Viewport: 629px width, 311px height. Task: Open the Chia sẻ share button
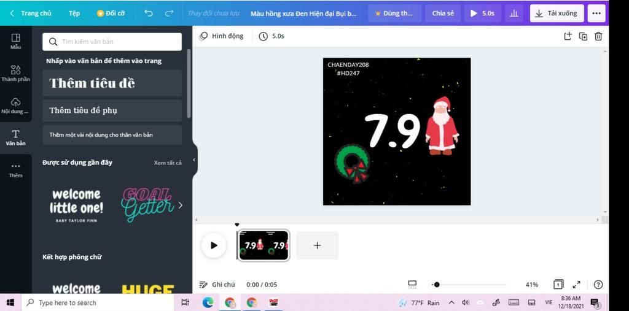tap(443, 13)
